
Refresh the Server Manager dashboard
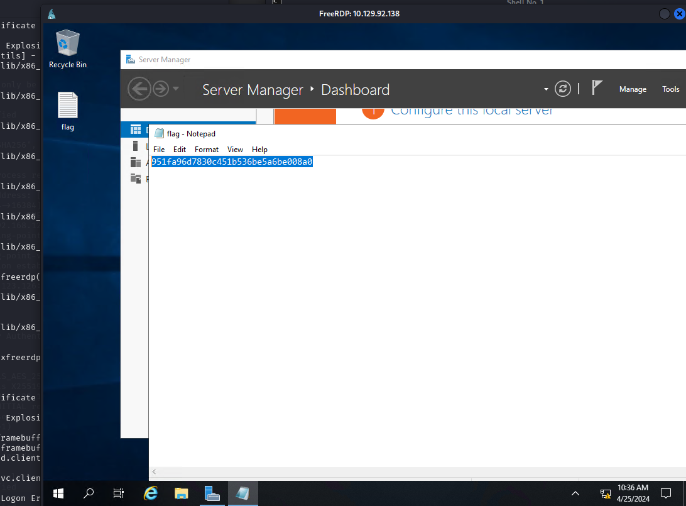(563, 89)
